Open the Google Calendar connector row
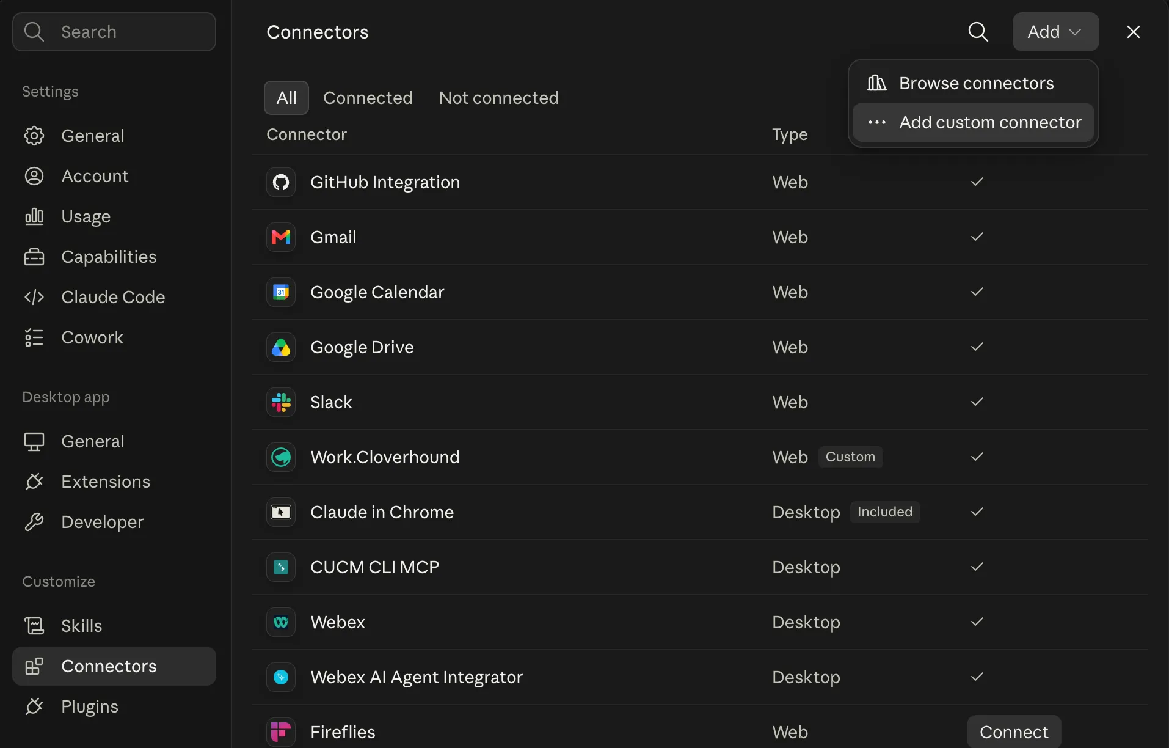This screenshot has width=1169, height=748. click(700, 292)
